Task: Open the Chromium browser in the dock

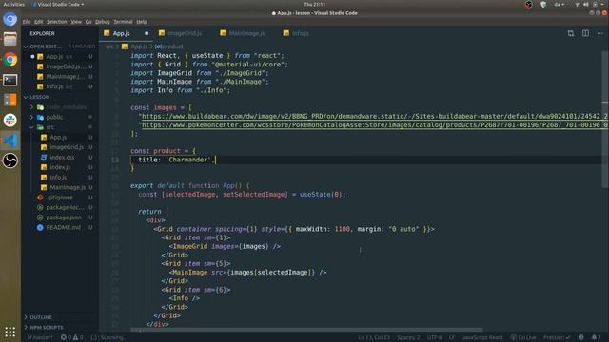Action: tap(10, 19)
